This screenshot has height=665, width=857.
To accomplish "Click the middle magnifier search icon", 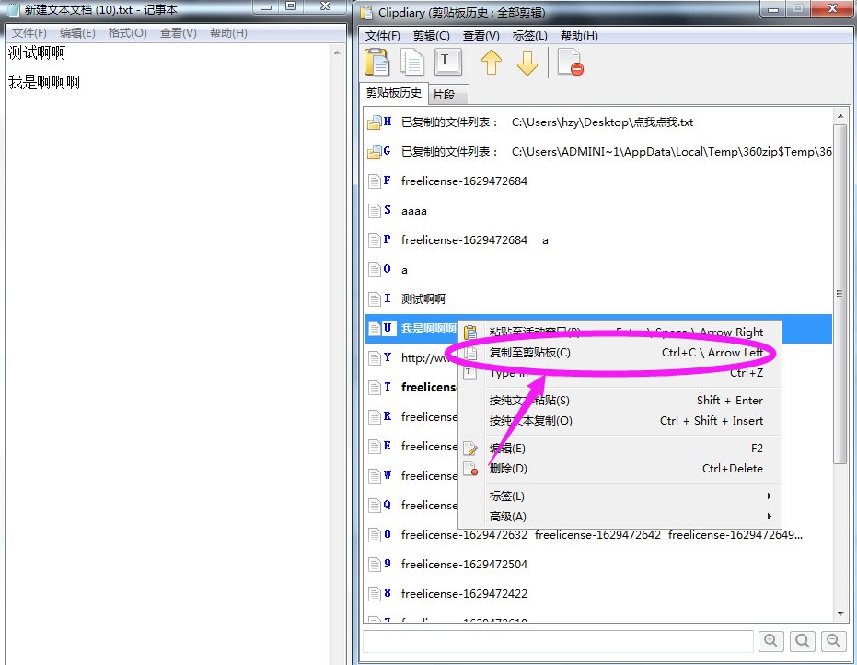I will (802, 641).
